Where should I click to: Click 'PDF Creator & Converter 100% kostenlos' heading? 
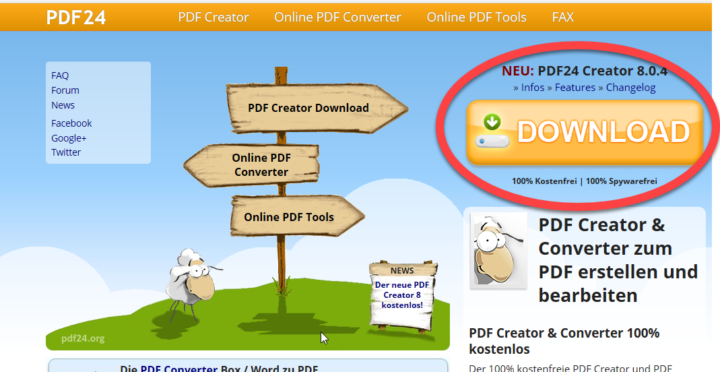tap(564, 341)
